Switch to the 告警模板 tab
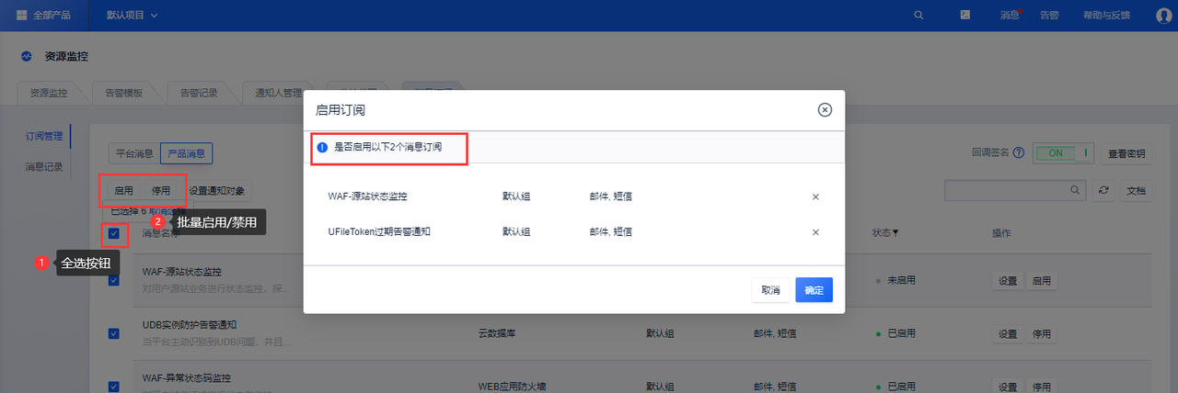This screenshot has height=393, width=1178. [123, 92]
